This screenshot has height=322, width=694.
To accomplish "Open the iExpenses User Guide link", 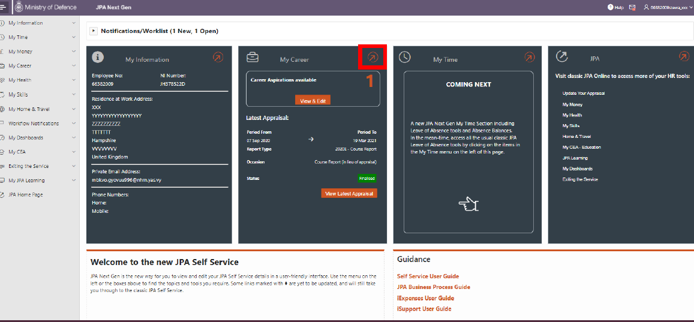I will [x=425, y=298].
